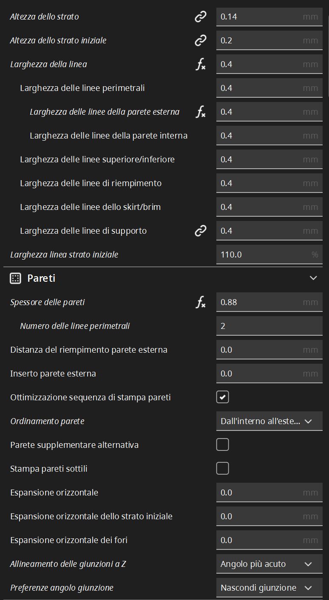Click the Altezza dello strato value field
329x600 pixels.
pyautogui.click(x=269, y=17)
